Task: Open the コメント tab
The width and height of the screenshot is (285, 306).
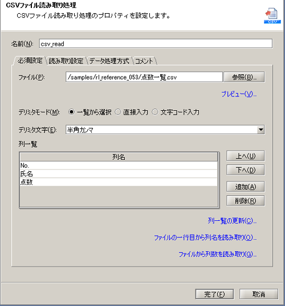Action: point(144,61)
